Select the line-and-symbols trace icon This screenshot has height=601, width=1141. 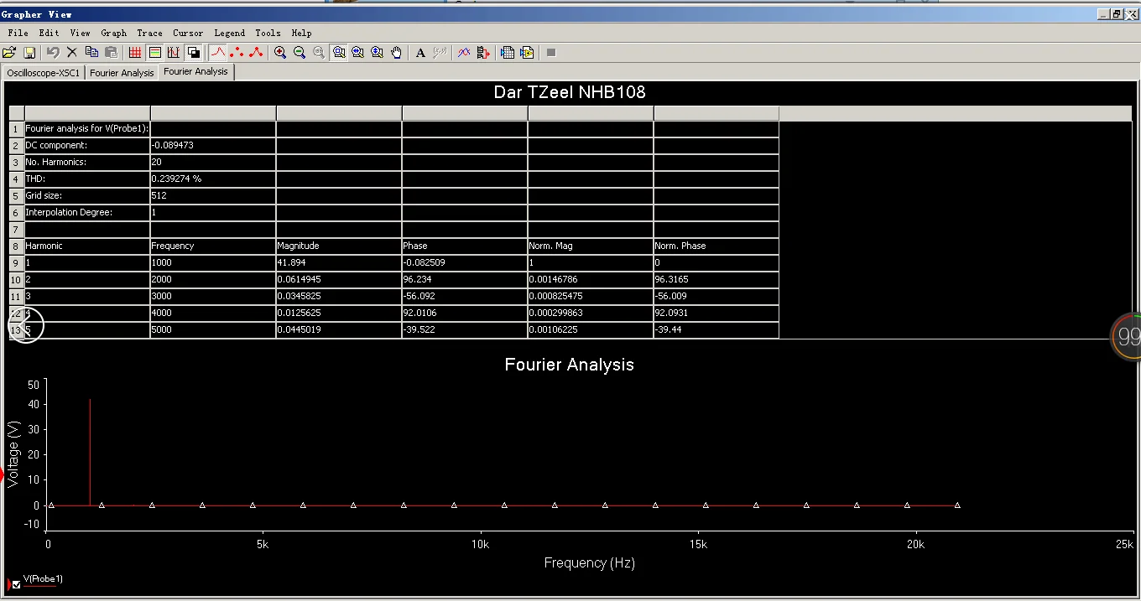[x=256, y=52]
